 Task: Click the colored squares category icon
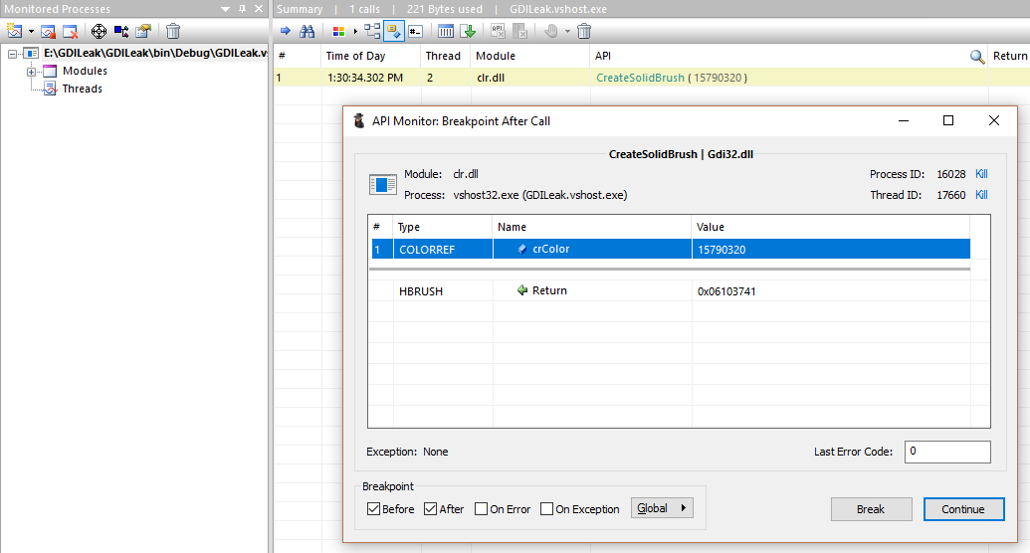click(338, 31)
